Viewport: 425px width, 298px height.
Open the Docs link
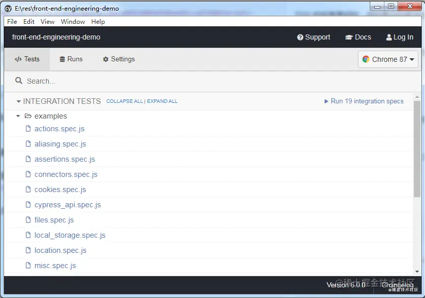(358, 37)
